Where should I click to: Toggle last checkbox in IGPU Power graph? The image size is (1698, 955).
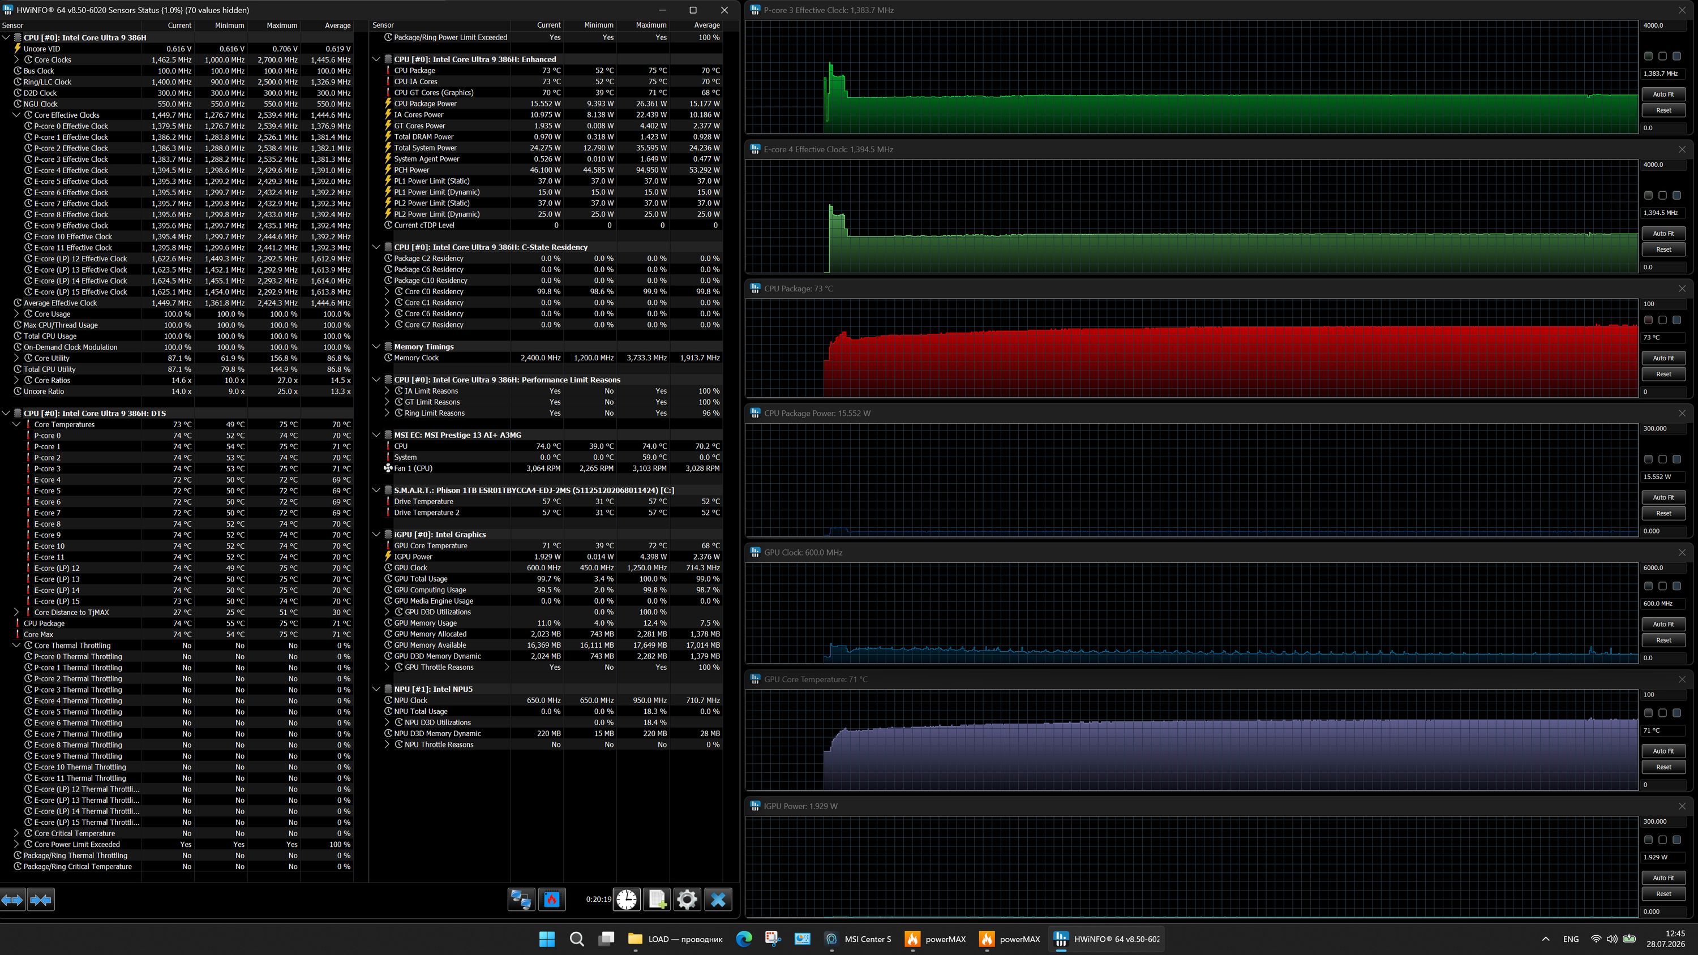pos(1677,840)
